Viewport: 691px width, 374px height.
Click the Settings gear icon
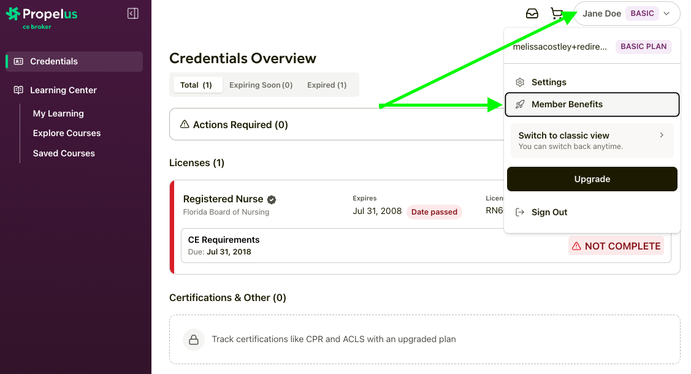[x=520, y=82]
